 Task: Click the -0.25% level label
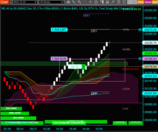coord(126,89)
